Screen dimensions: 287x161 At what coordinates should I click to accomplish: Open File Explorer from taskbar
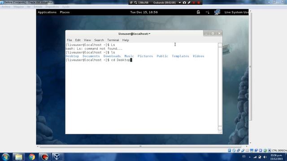point(19,157)
